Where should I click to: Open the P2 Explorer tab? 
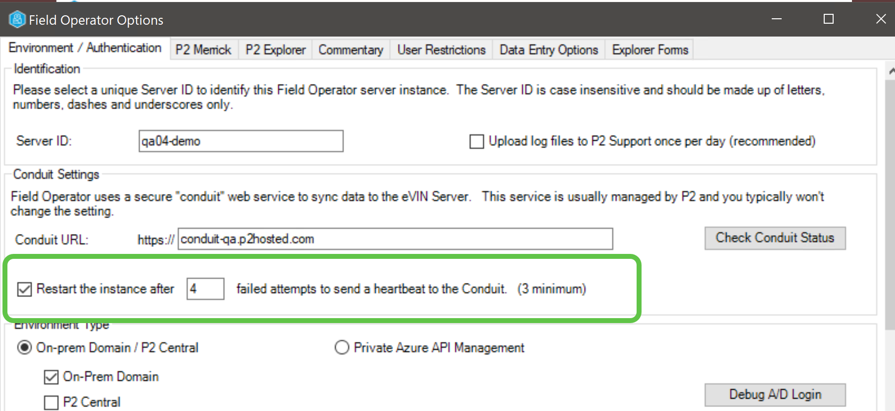coord(275,50)
